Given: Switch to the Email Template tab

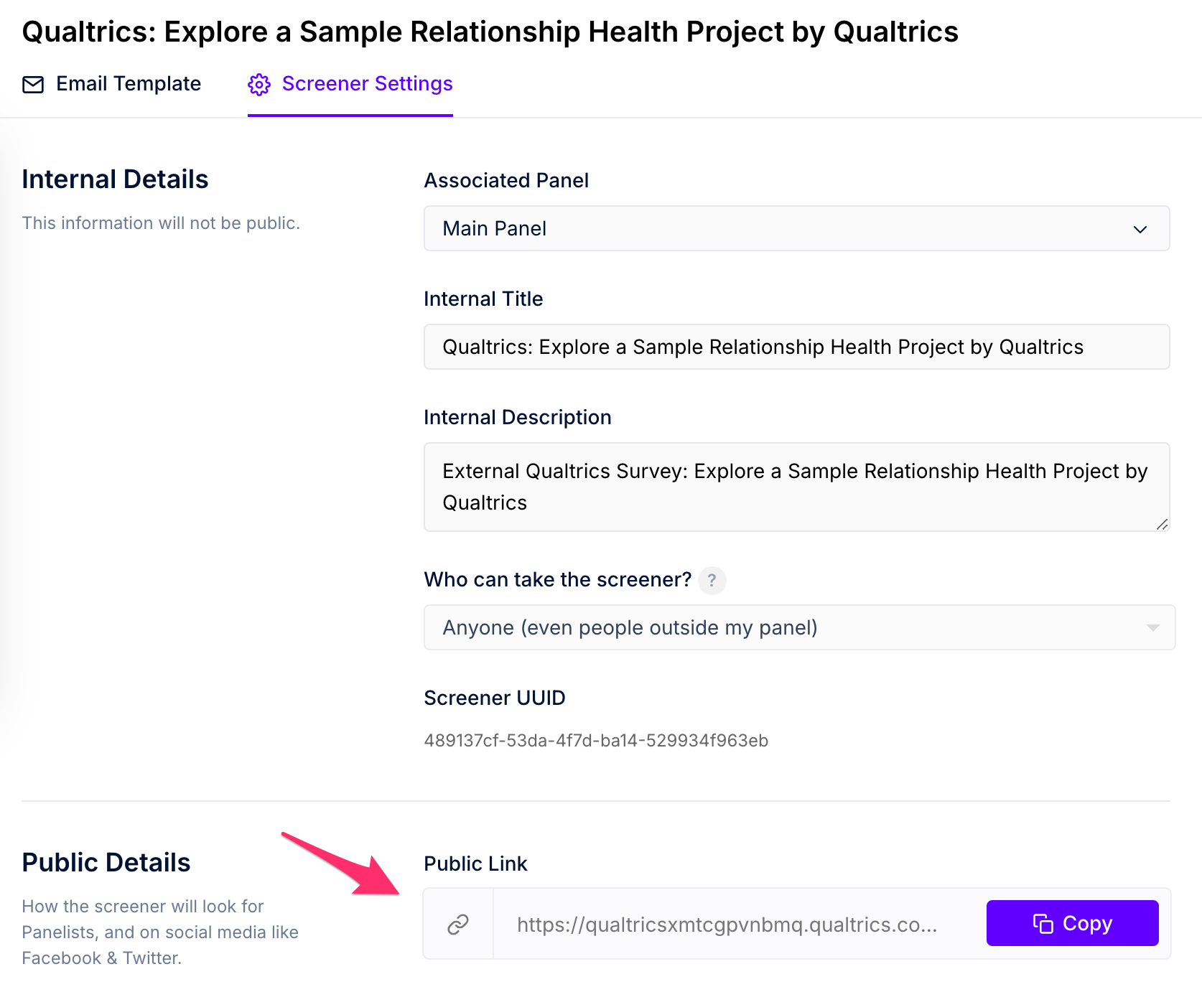Looking at the screenshot, I should click(112, 85).
